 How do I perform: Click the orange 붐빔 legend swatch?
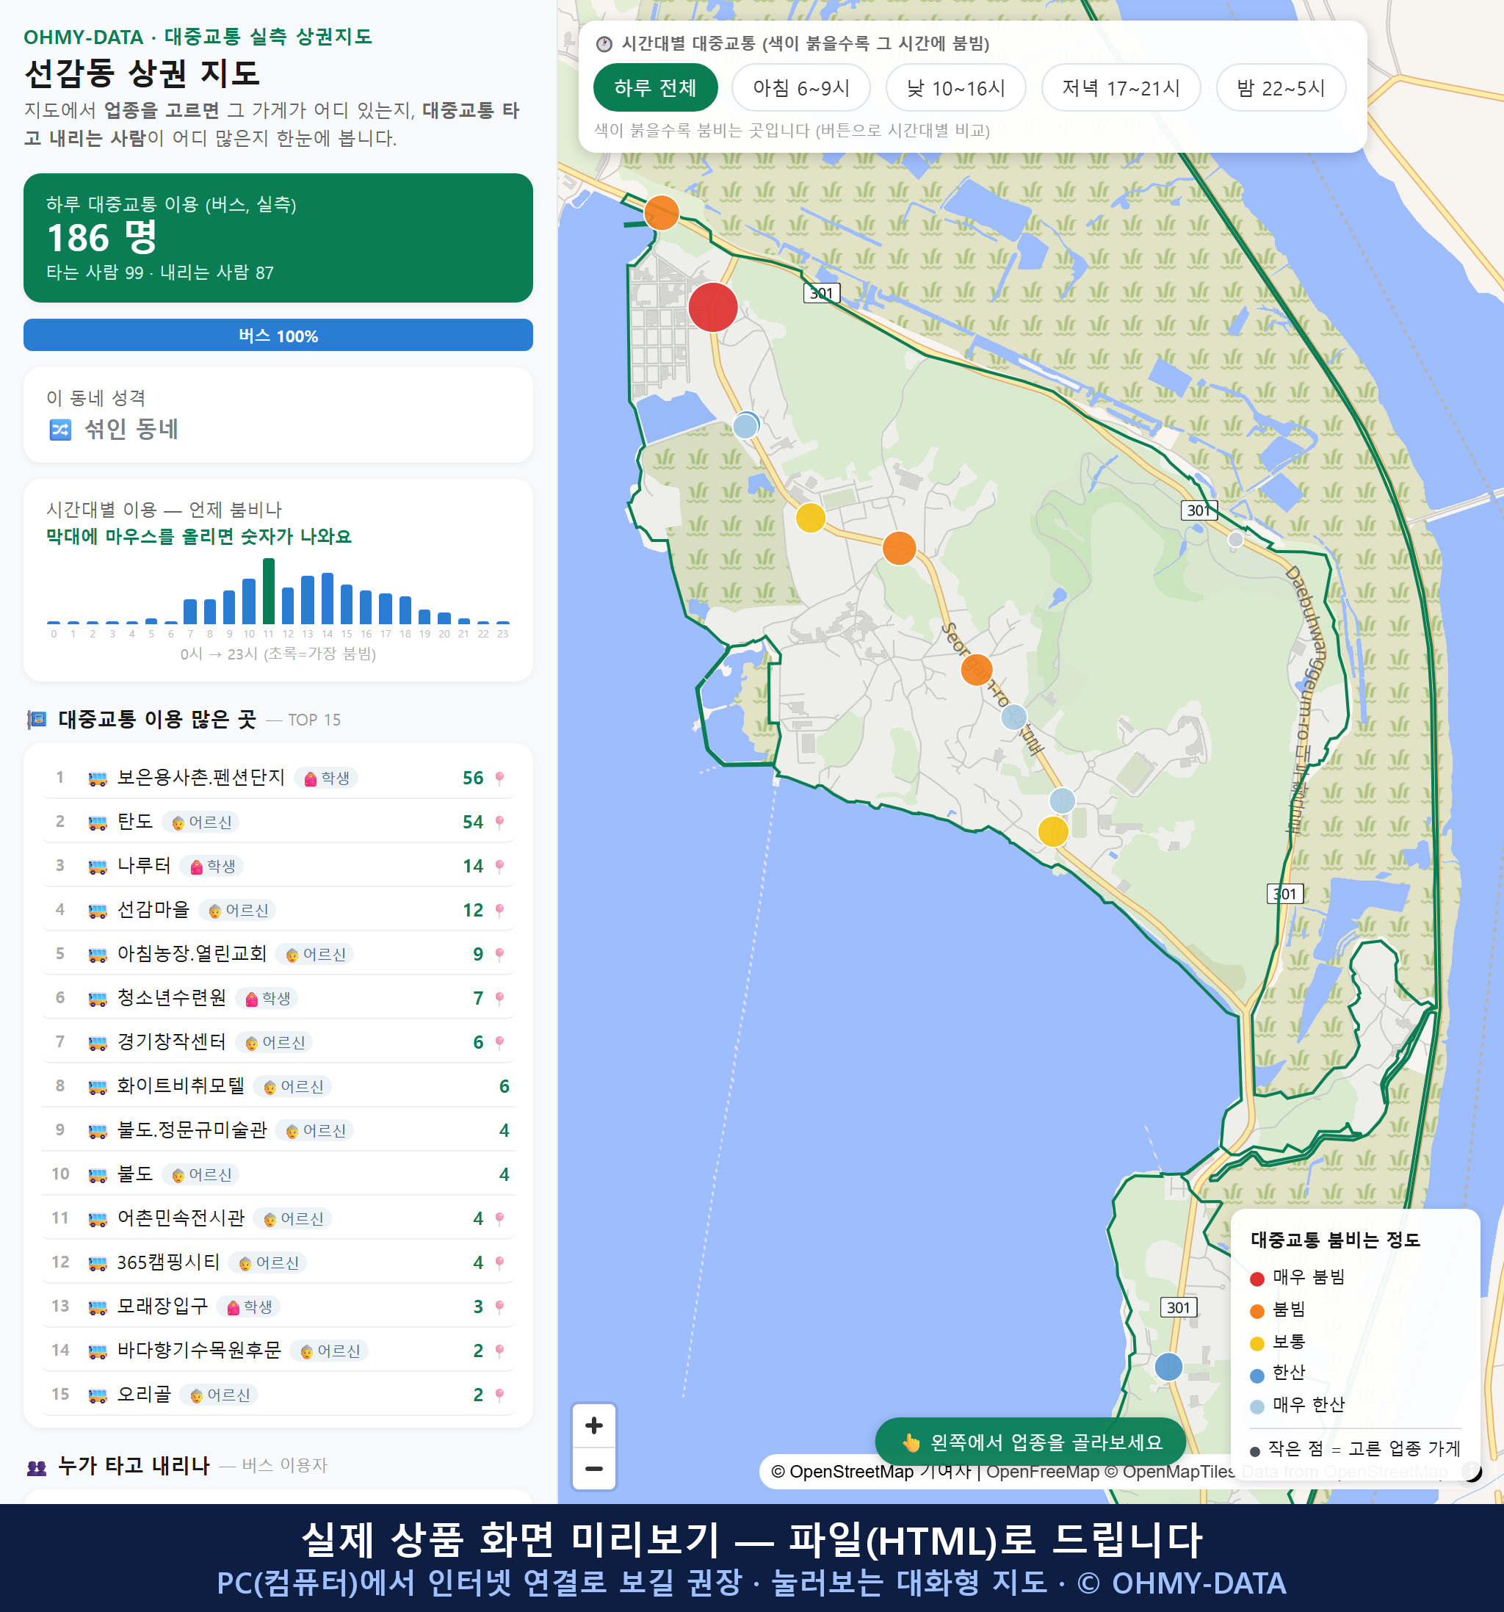(1257, 1311)
